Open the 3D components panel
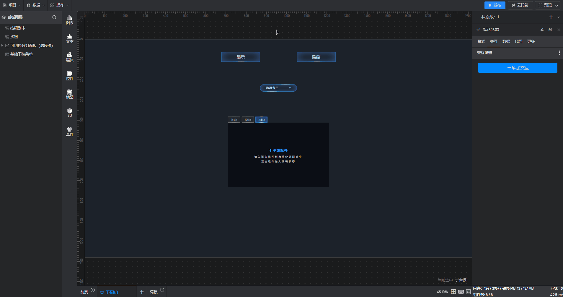 click(x=70, y=113)
